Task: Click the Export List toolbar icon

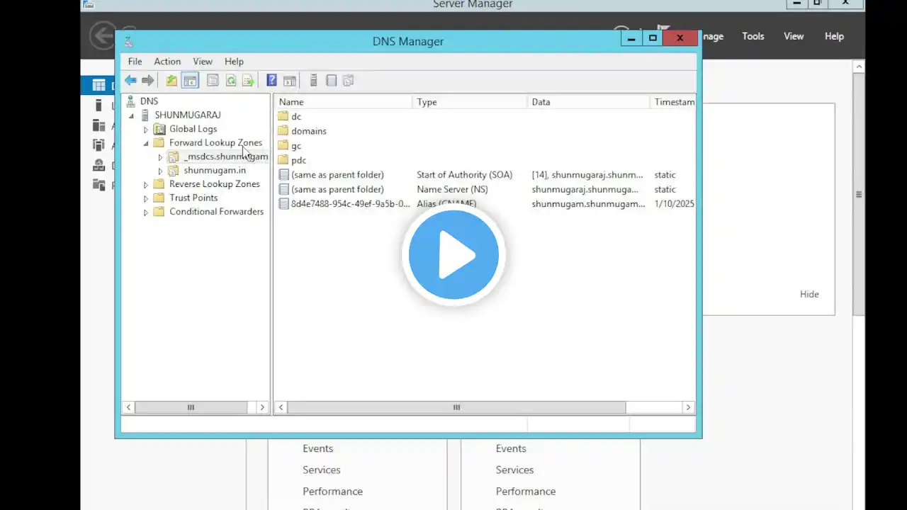Action: [x=248, y=81]
